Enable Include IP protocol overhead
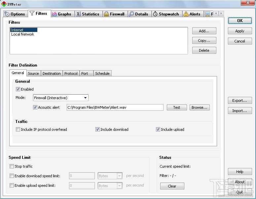Viewport: 256px width, 199px height. click(18, 129)
